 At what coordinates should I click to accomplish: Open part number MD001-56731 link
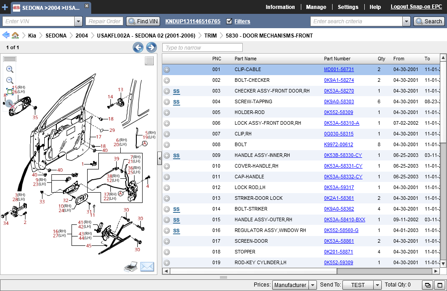tap(339, 70)
